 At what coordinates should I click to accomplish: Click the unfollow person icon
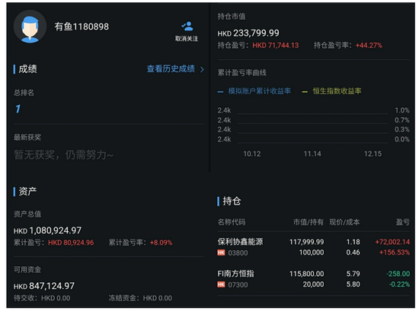(187, 26)
